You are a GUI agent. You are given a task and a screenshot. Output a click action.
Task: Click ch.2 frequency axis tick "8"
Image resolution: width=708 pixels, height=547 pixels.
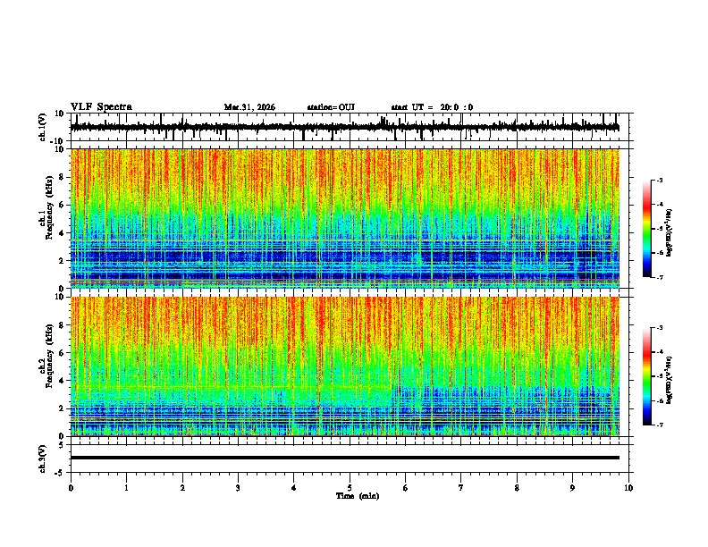[63, 325]
